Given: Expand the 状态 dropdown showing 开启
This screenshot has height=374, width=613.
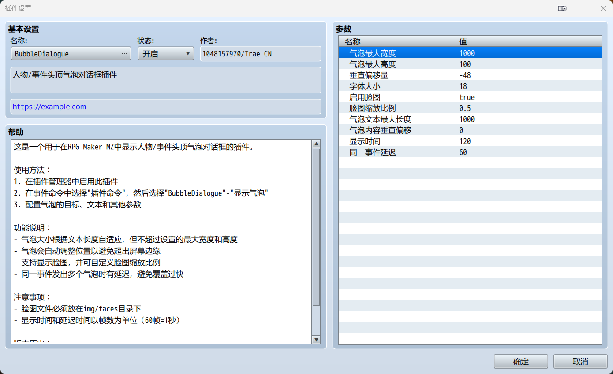Looking at the screenshot, I should pos(166,54).
